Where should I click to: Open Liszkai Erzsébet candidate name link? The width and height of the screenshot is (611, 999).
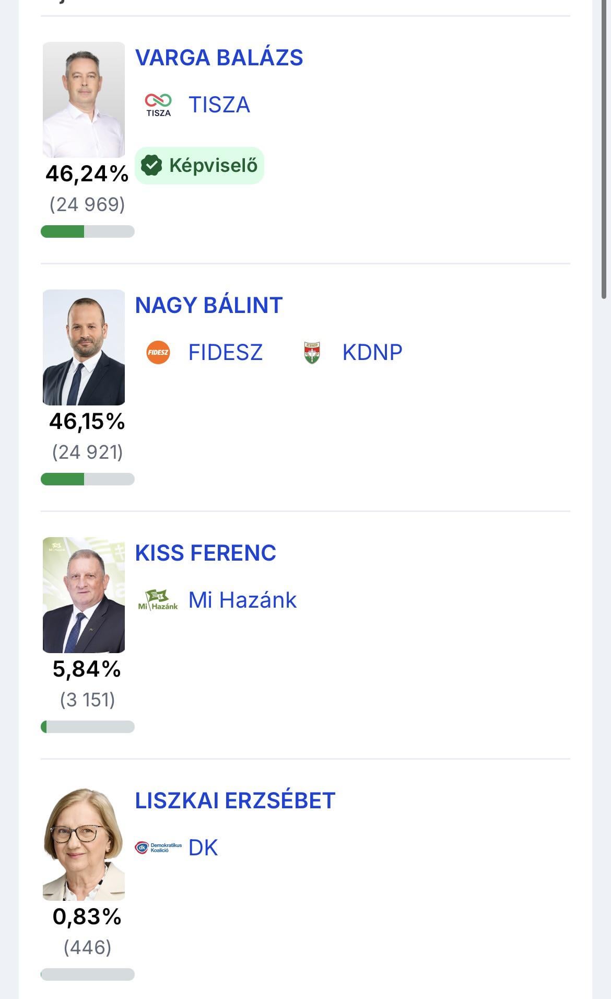click(235, 800)
